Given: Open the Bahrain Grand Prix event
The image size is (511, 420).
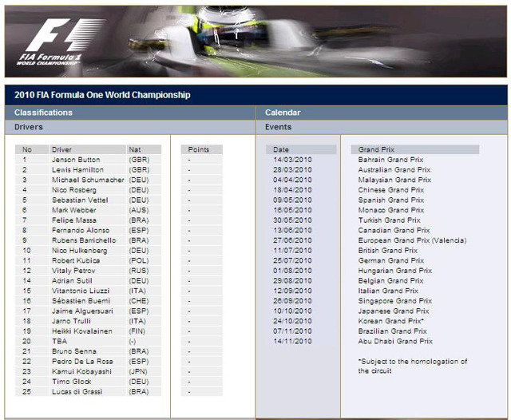Looking at the screenshot, I should [390, 160].
